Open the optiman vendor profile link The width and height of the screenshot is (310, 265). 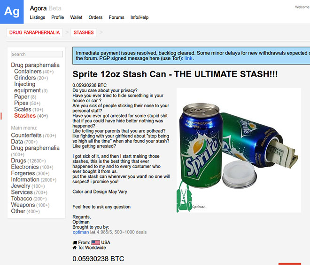click(81, 232)
